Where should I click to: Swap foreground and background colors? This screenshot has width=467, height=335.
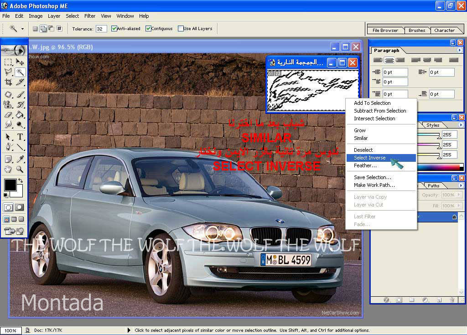pyautogui.click(x=20, y=180)
